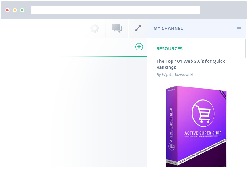Click the red close window dot
Screen dimensions: 248x169
coord(7,10)
